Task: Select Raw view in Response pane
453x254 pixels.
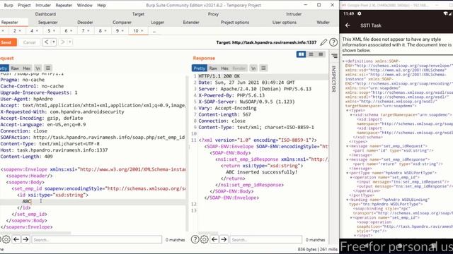Action: click(213, 68)
